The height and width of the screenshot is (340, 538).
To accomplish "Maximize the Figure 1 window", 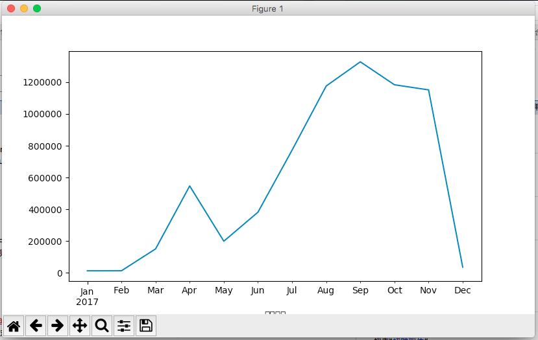I will pyautogui.click(x=37, y=8).
